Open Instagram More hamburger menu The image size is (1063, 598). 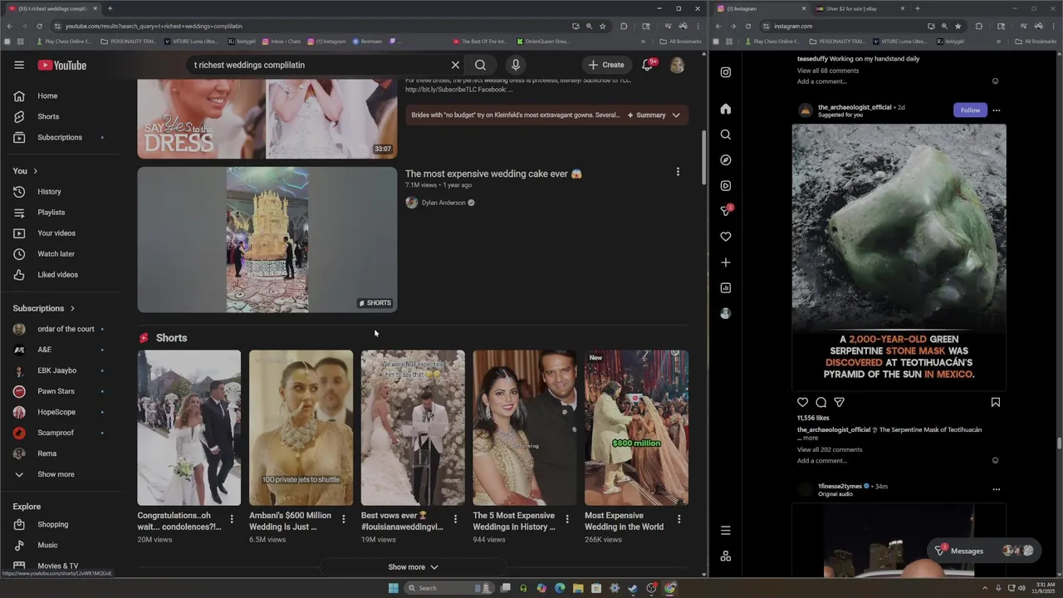pos(726,531)
